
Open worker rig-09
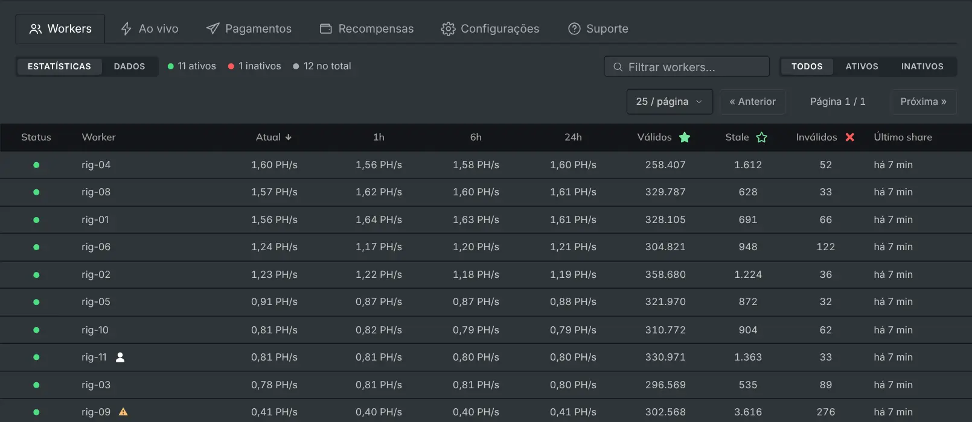96,412
